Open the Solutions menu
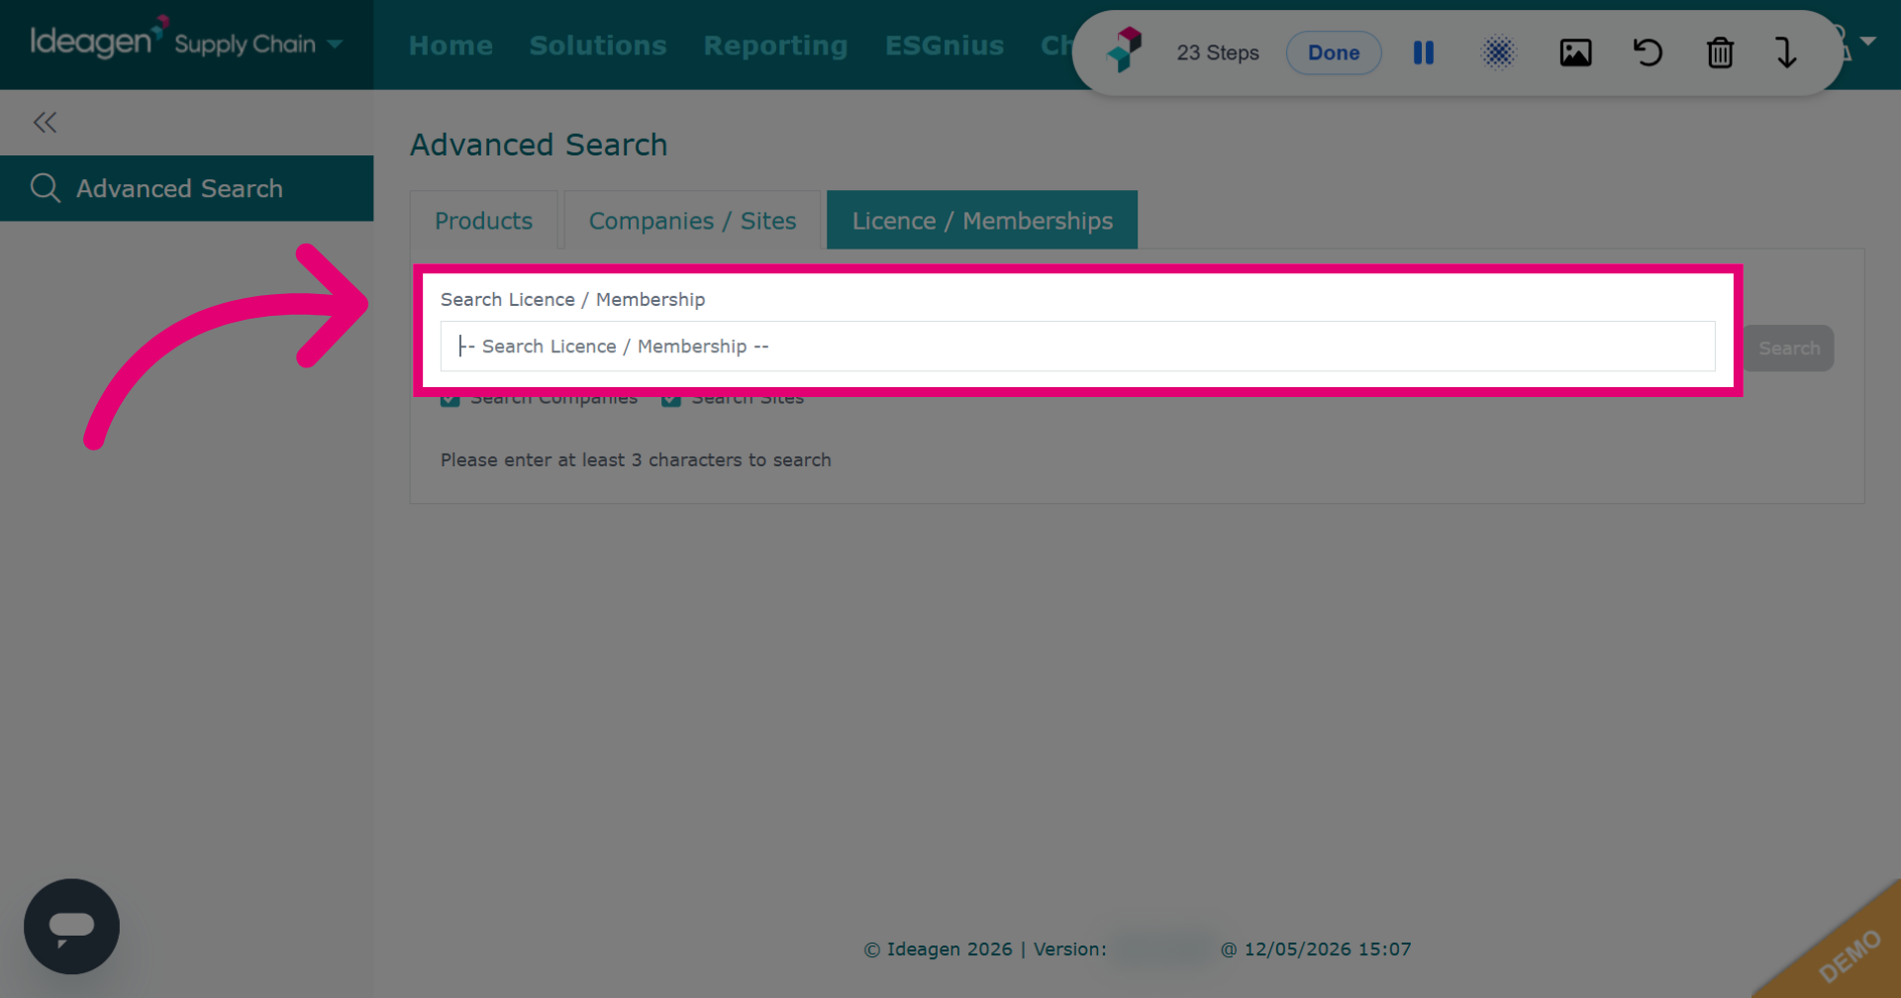This screenshot has width=1901, height=998. (x=598, y=46)
